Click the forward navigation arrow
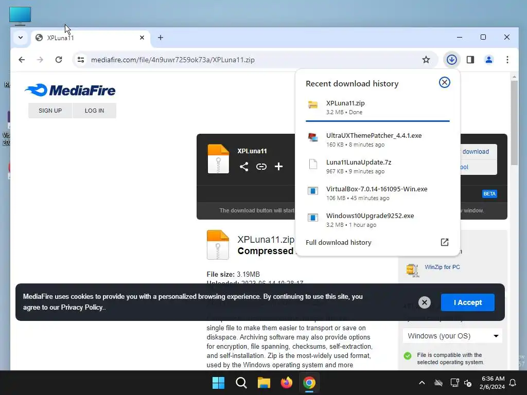The image size is (527, 395). point(40,60)
